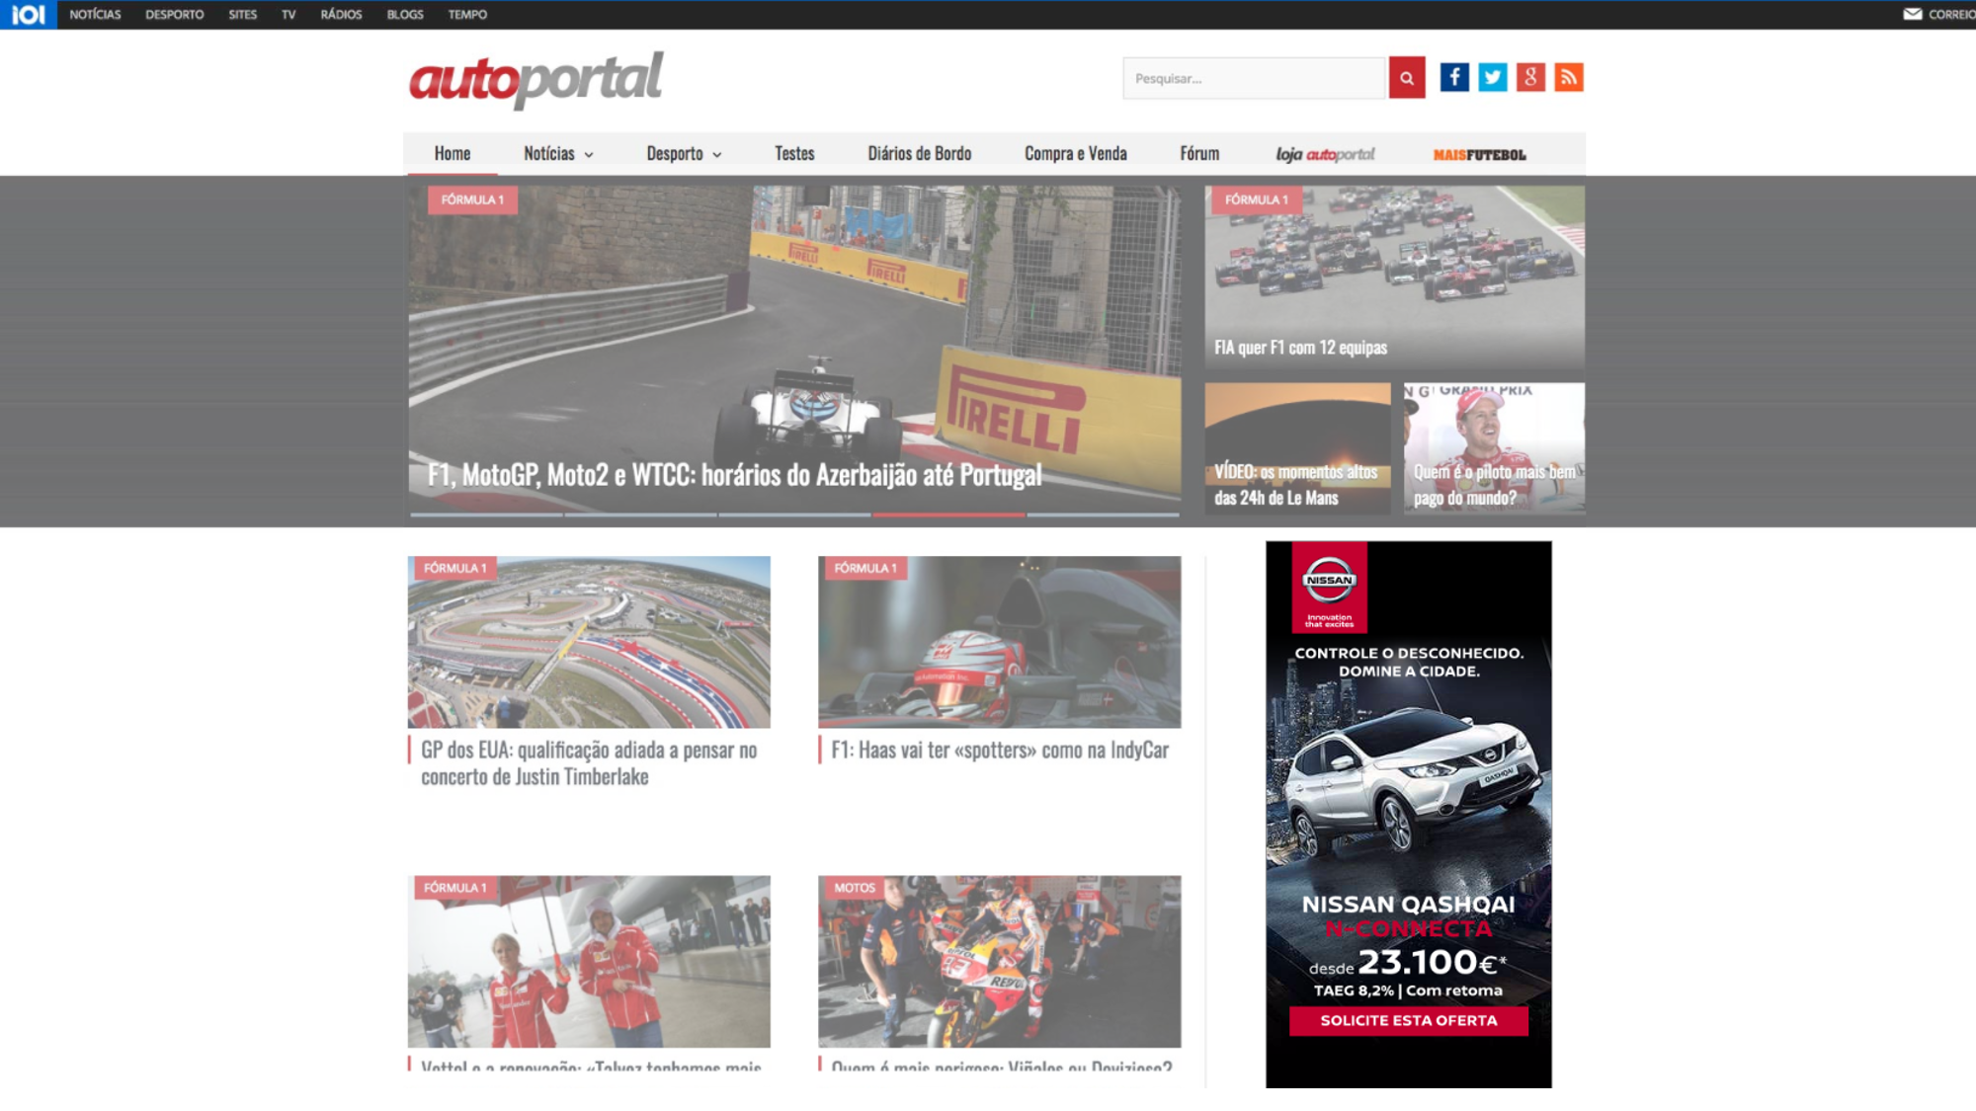
Task: Click Fórmula 1 tag on Vettel card
Action: tap(454, 888)
